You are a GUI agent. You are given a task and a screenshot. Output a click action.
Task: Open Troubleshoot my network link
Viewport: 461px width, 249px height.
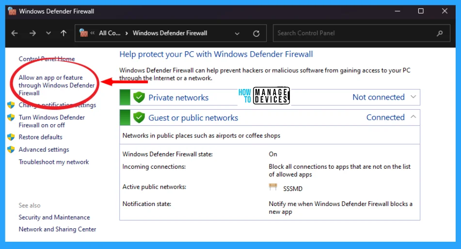tap(54, 162)
